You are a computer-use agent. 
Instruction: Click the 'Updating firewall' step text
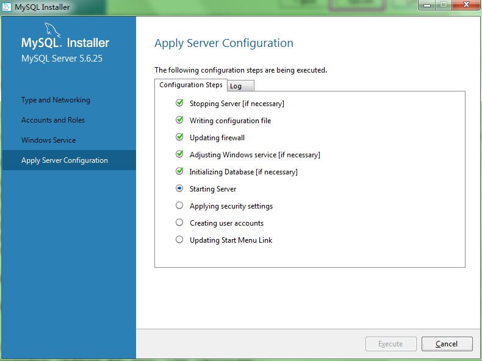tap(217, 138)
